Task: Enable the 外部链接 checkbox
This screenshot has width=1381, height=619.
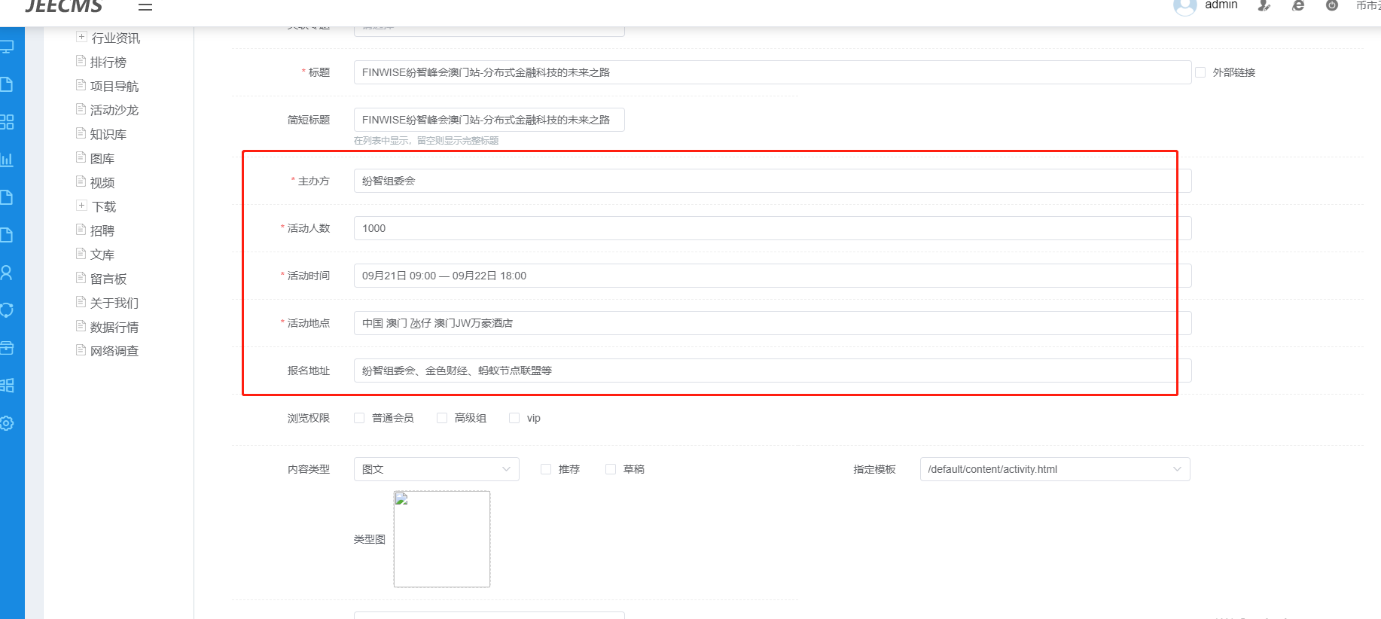Action: click(1200, 72)
